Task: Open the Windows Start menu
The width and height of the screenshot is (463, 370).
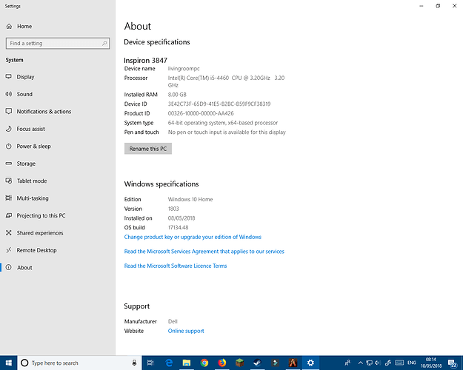Action: point(9,363)
